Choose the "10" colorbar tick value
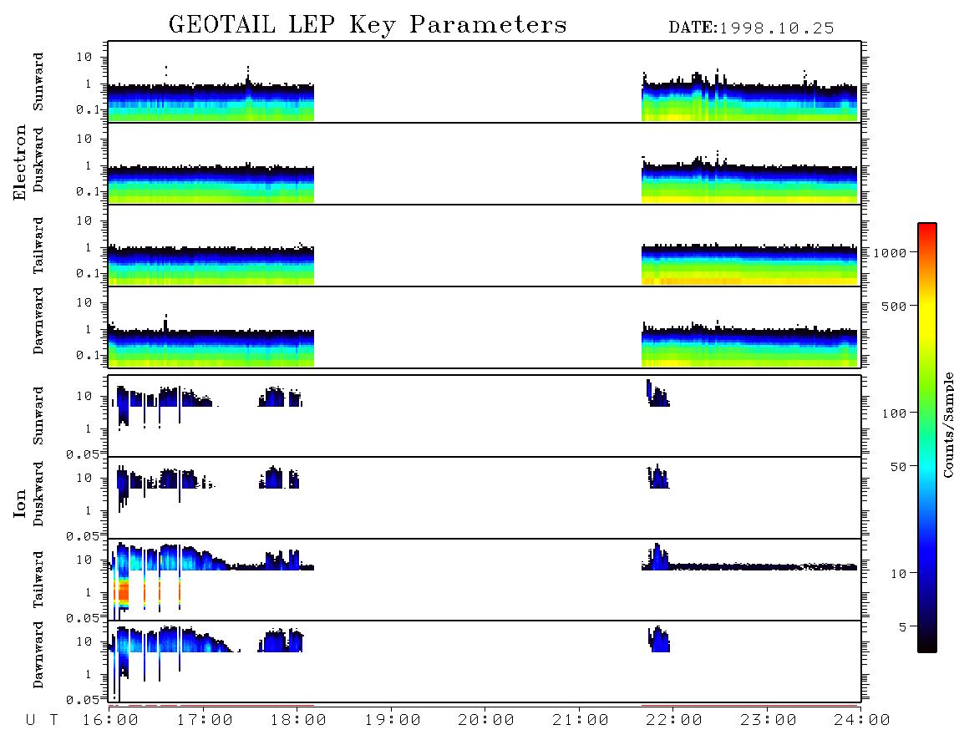This screenshot has width=954, height=735. [x=898, y=574]
